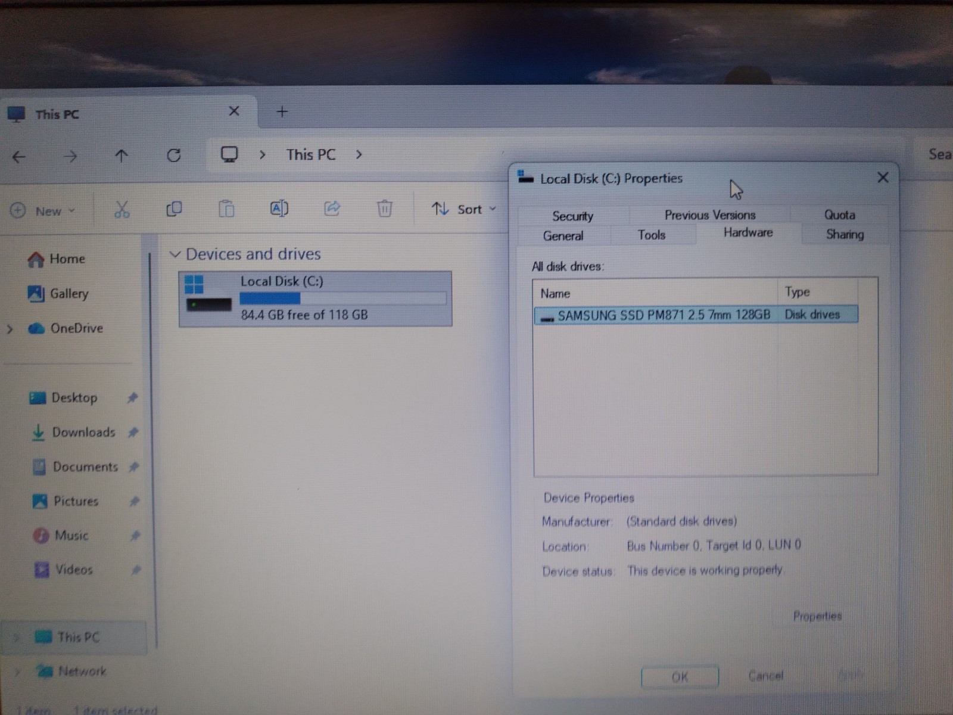Click the pin icon next to Videos
Viewport: 953px width, 715px height.
click(x=136, y=570)
